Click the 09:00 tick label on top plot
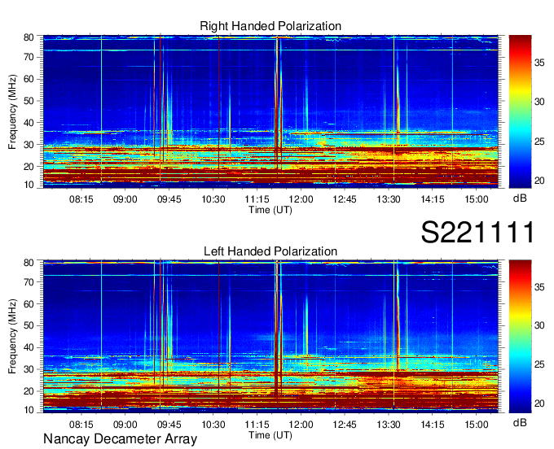This screenshot has height=449, width=554. (x=125, y=199)
